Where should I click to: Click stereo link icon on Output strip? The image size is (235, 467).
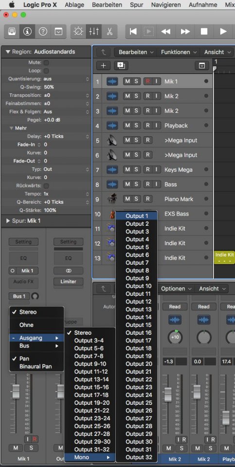tap(69, 271)
